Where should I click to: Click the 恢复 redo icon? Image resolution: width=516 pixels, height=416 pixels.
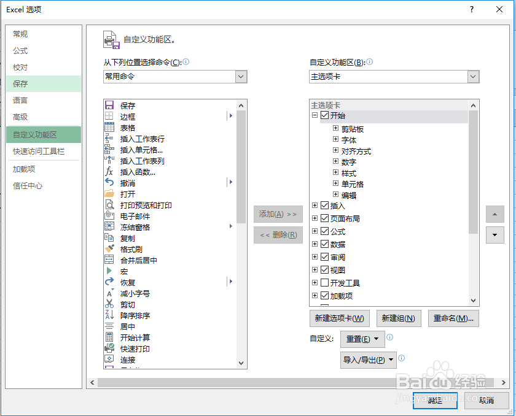pyautogui.click(x=109, y=282)
